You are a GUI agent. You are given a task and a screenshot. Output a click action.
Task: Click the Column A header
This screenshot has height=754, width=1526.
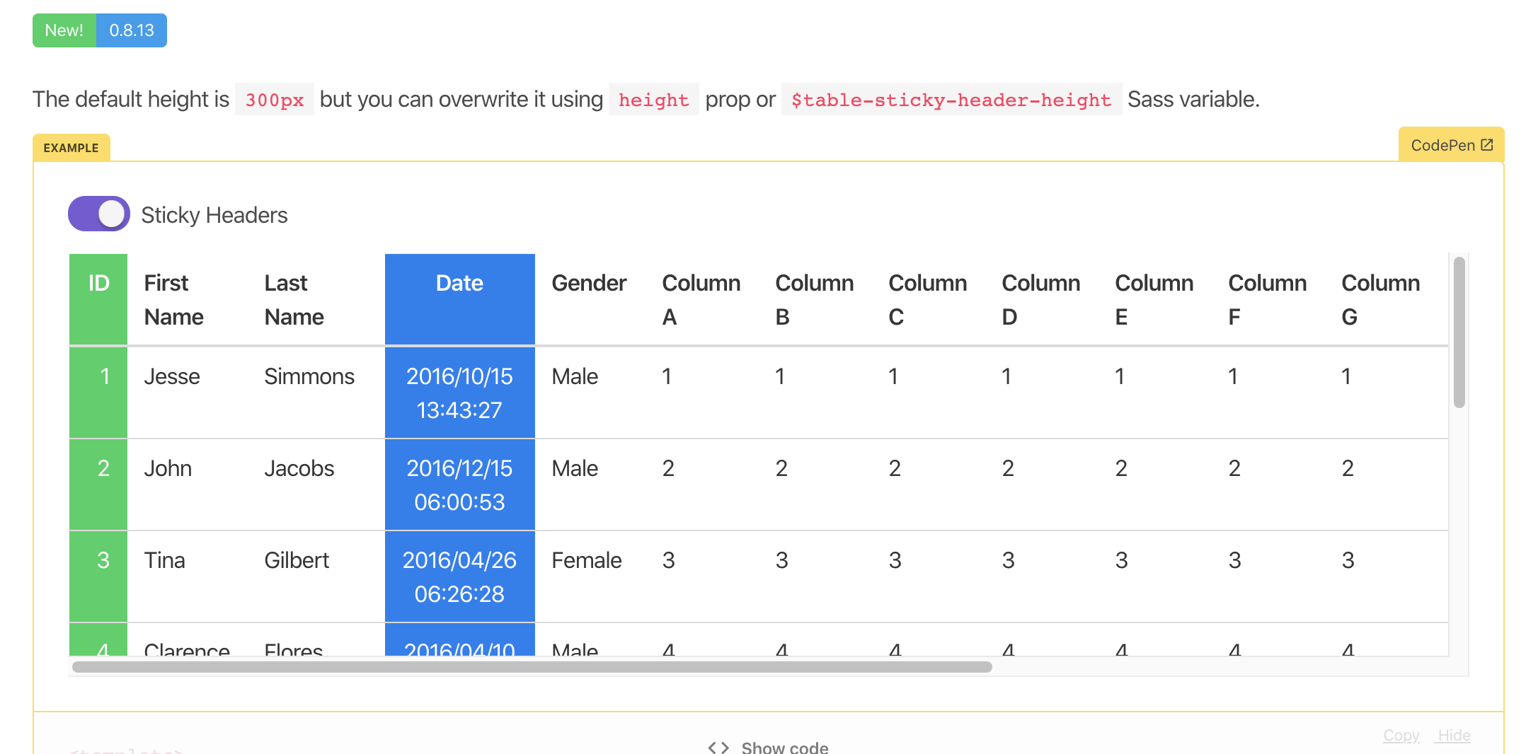[701, 299]
